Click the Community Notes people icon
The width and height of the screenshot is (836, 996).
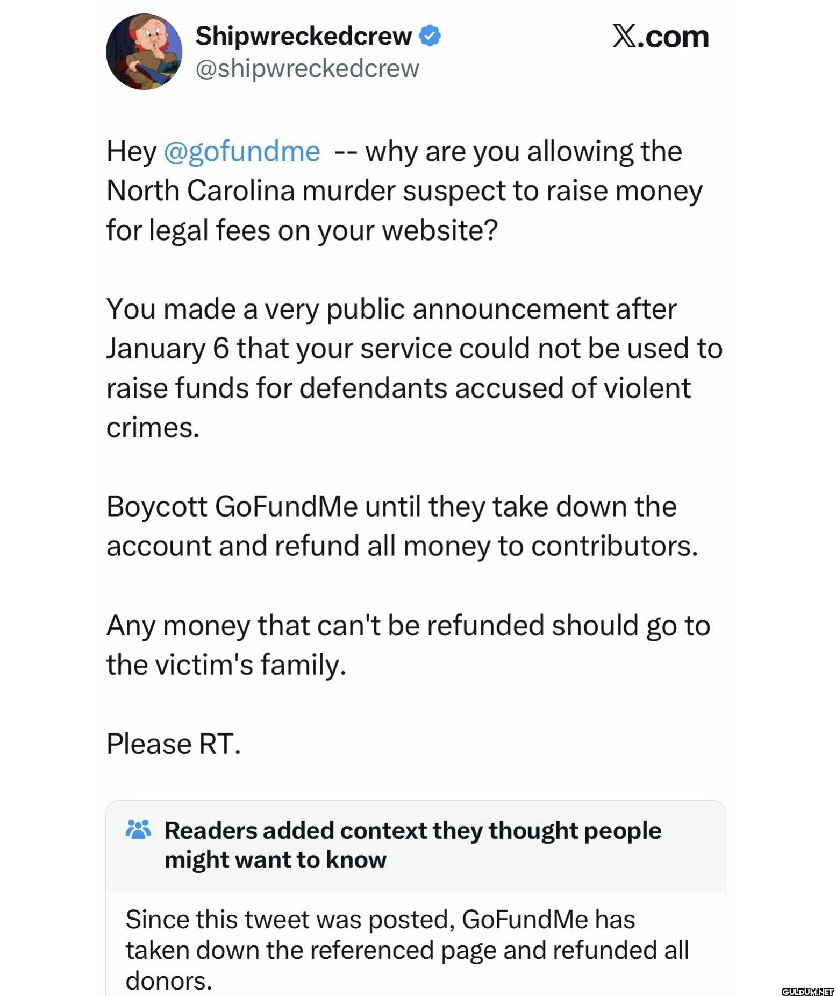(138, 829)
